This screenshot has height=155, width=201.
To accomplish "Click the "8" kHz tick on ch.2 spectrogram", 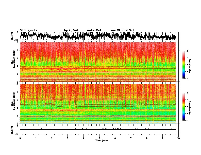I will coord(18,92).
